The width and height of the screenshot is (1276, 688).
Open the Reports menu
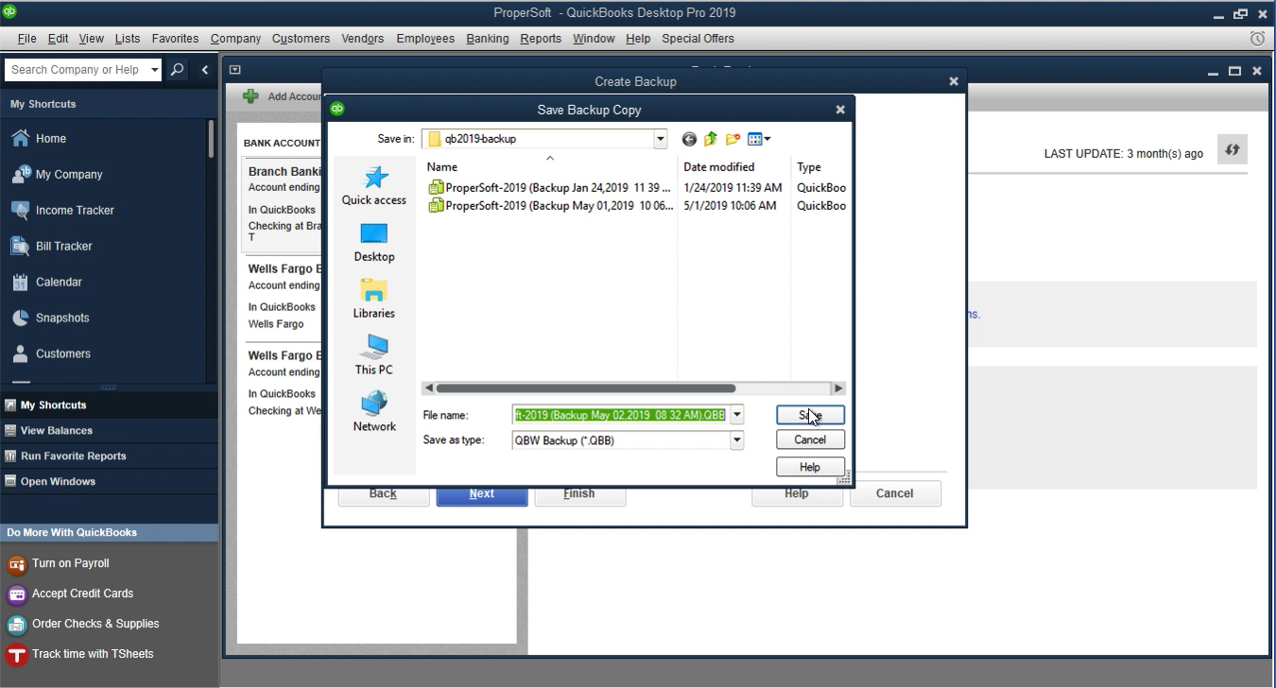pyautogui.click(x=541, y=39)
